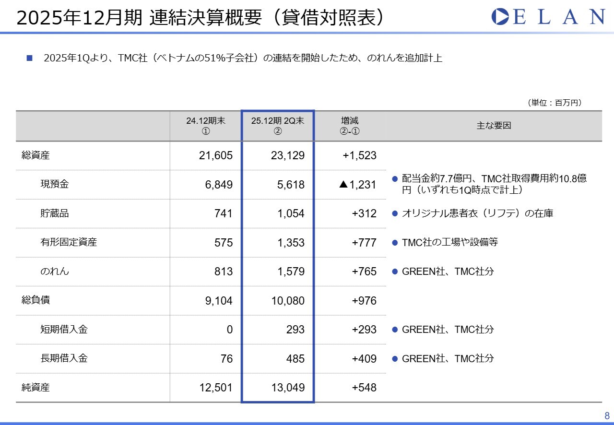Viewport: 614px width, 425px height.
Task: Click the 総負債 row label
Action: pos(35,300)
